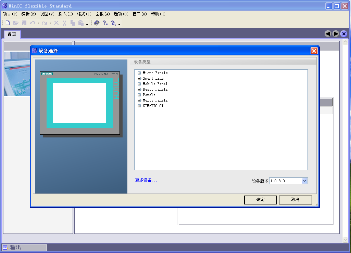Click the Undo arrow icon

pos(32,23)
